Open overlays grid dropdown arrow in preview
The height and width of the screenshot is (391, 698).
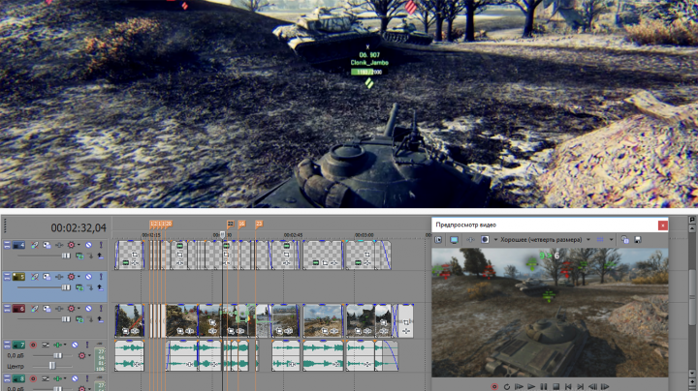pos(611,240)
